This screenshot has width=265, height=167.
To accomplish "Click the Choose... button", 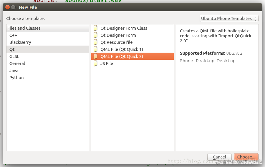I will (246, 157).
